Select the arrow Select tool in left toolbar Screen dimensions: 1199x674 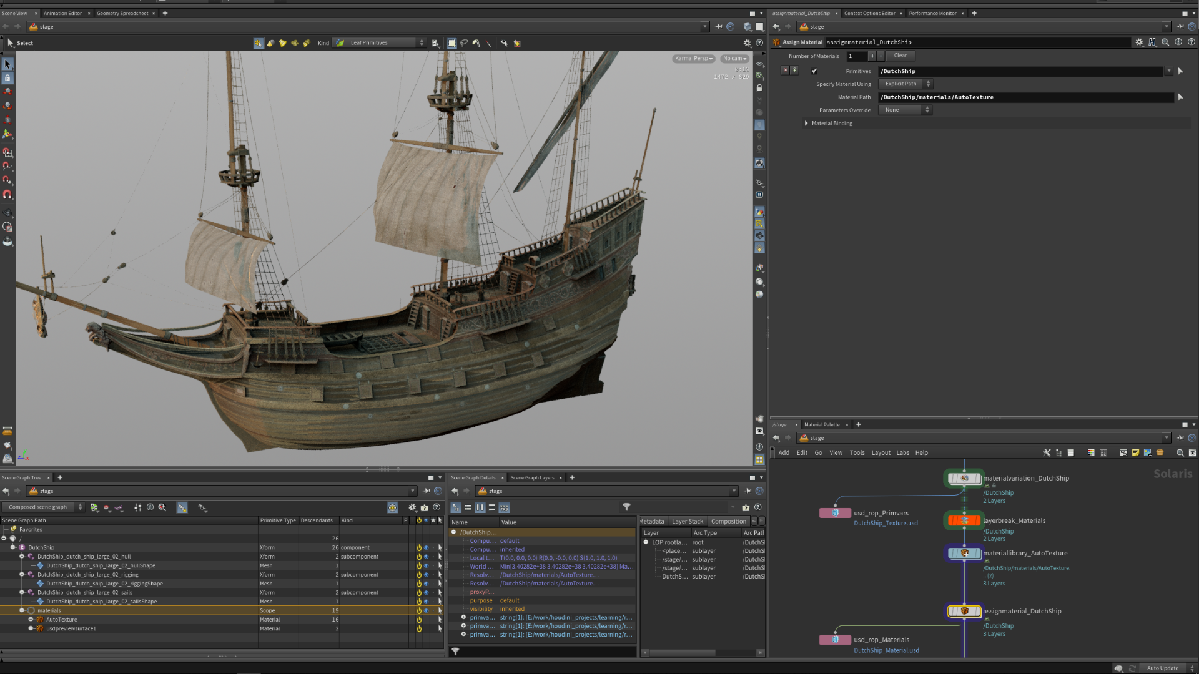(7, 64)
